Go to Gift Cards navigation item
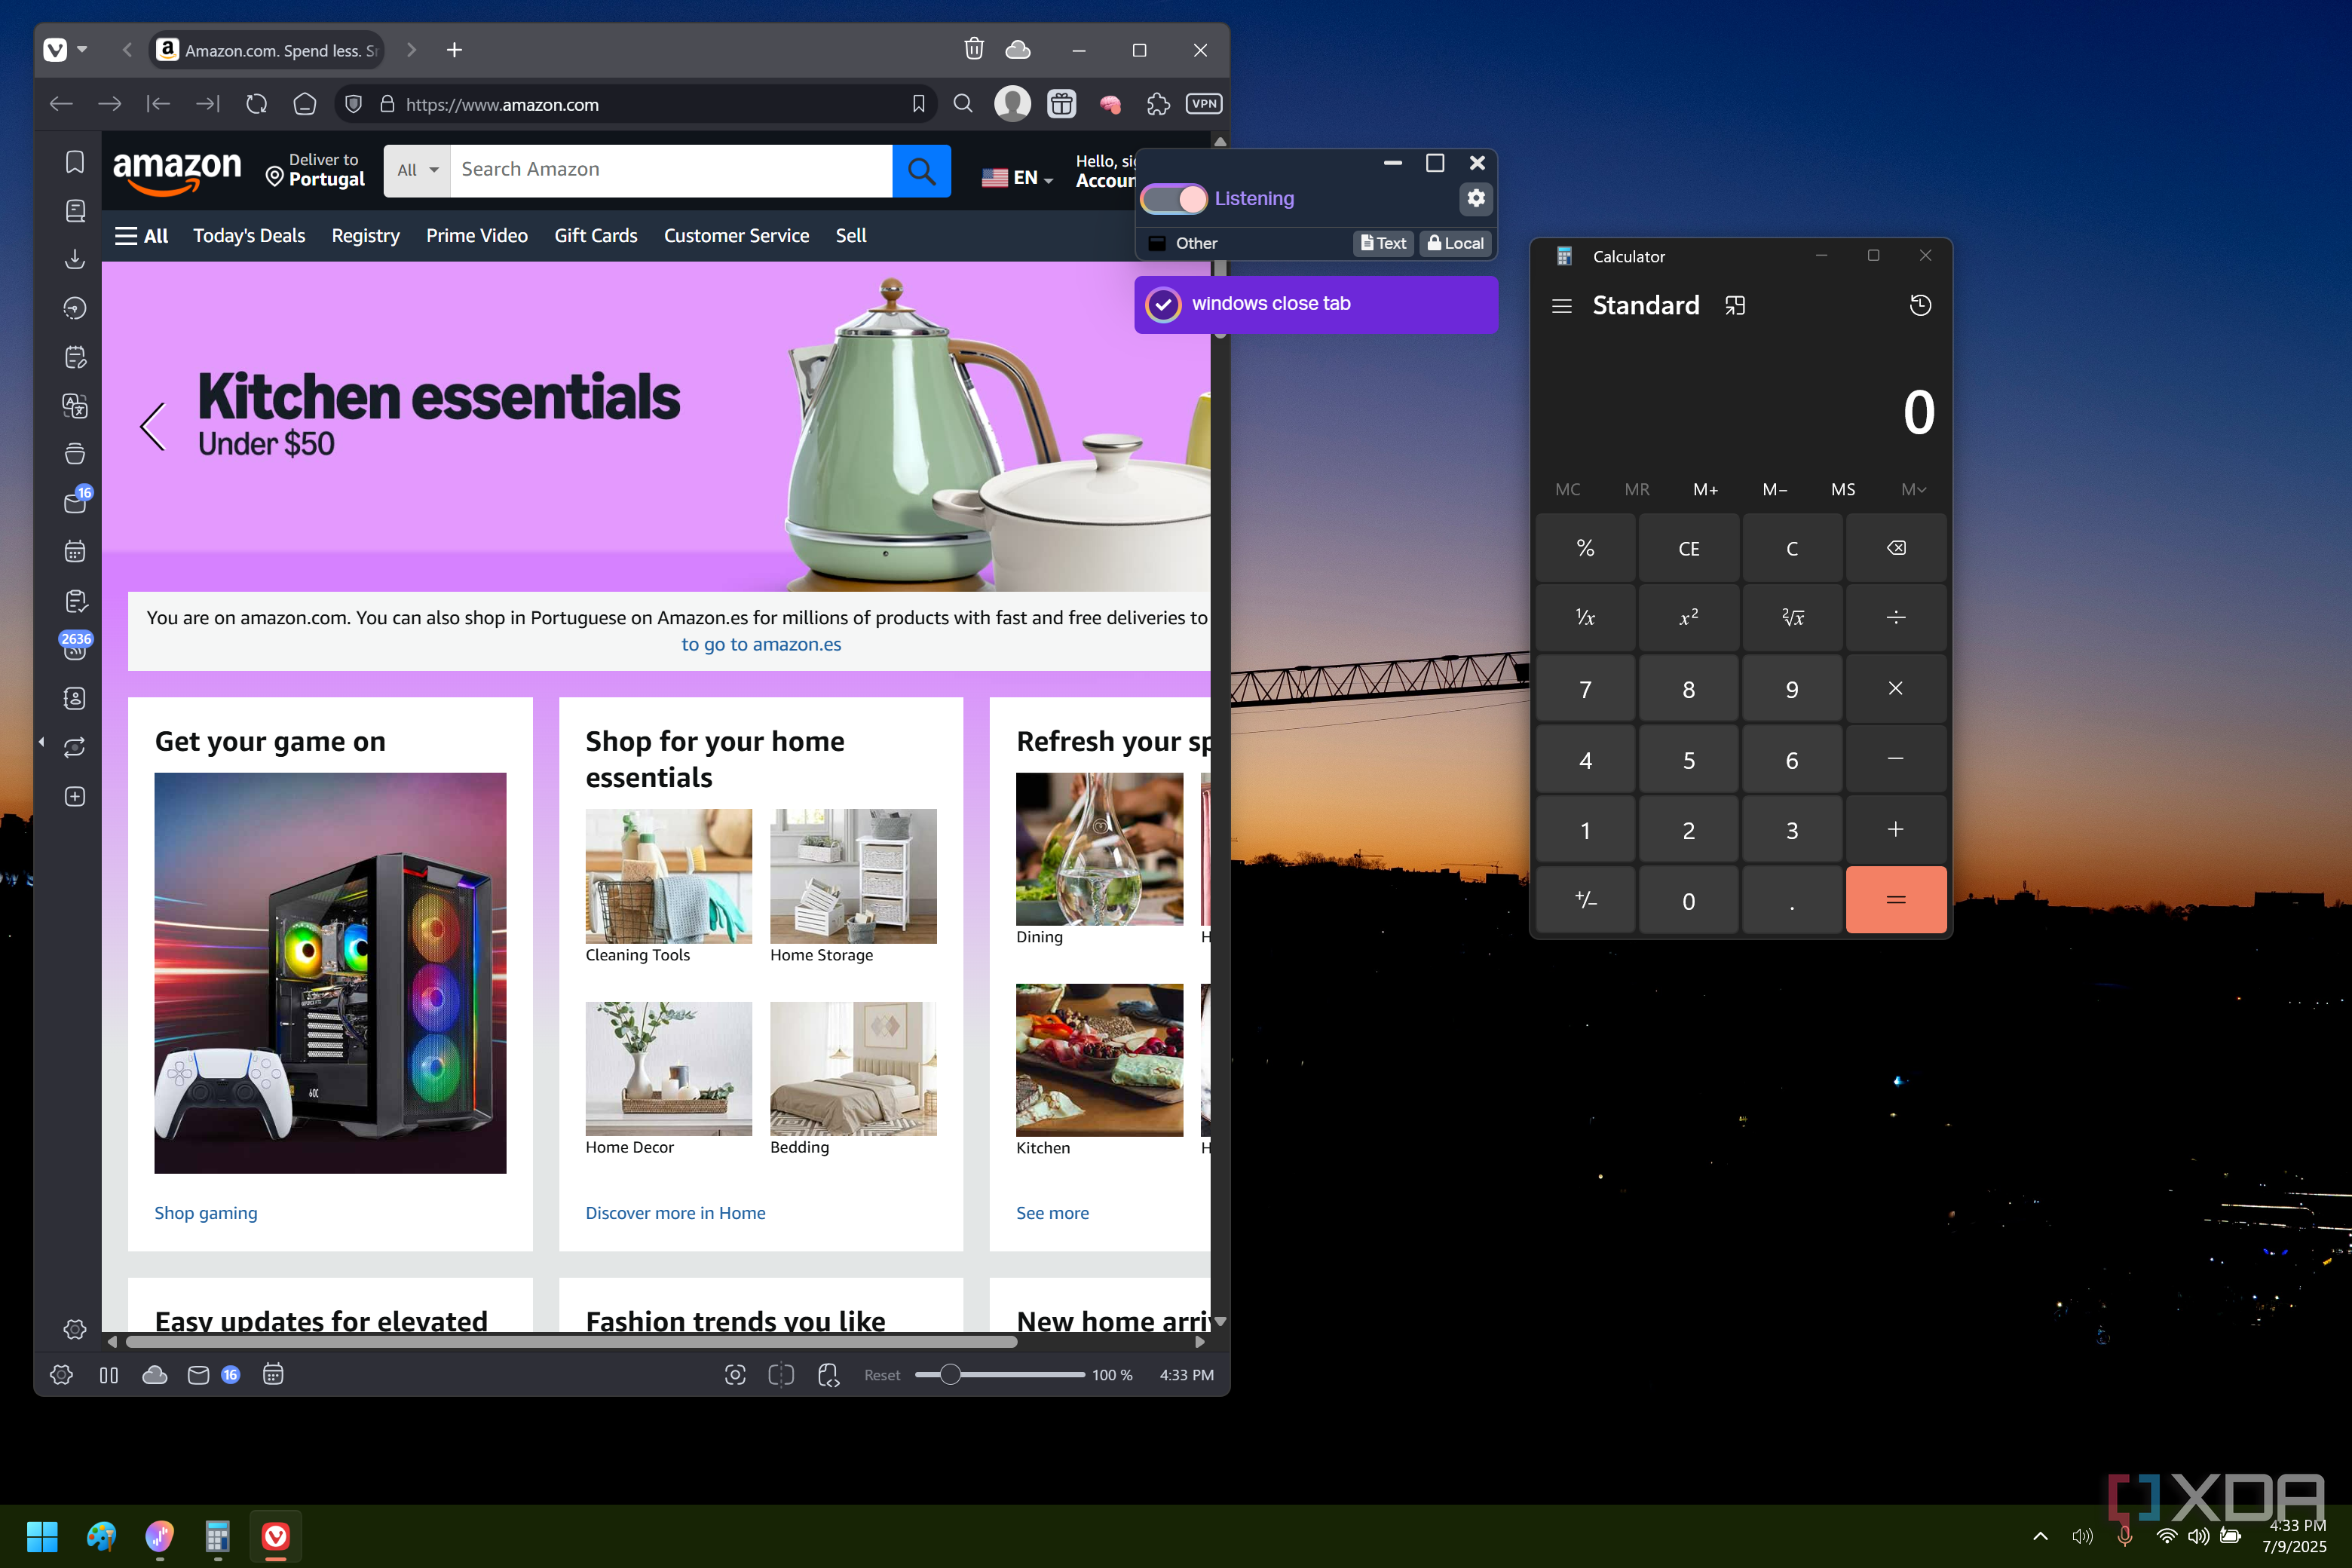2352x1568 pixels. tap(596, 236)
